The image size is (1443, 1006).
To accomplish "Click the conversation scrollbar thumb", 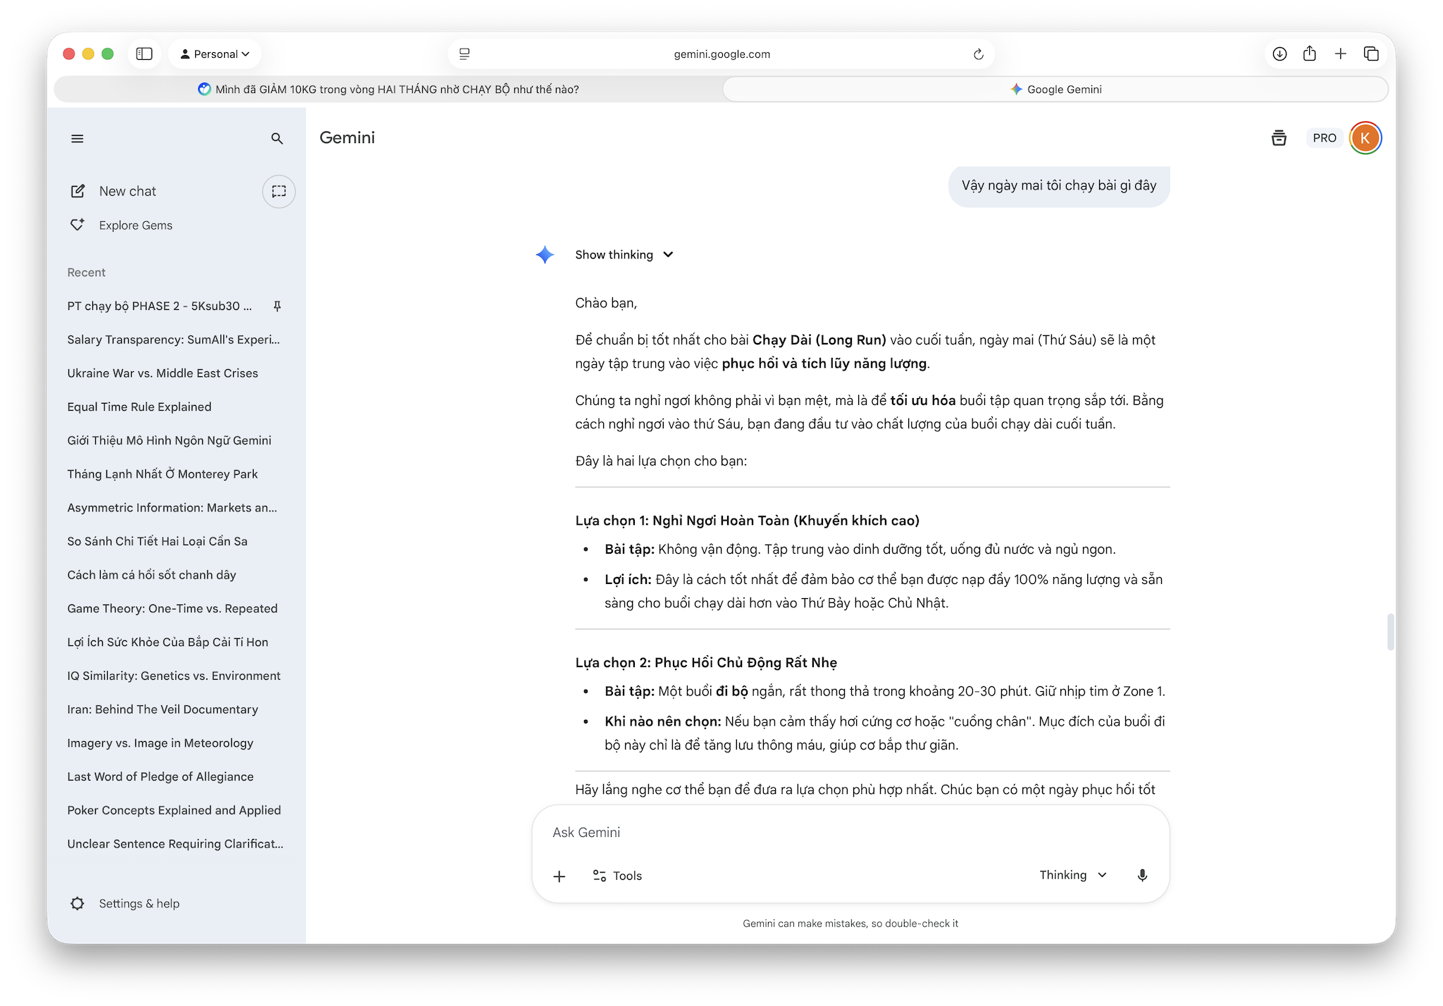I will tap(1390, 632).
